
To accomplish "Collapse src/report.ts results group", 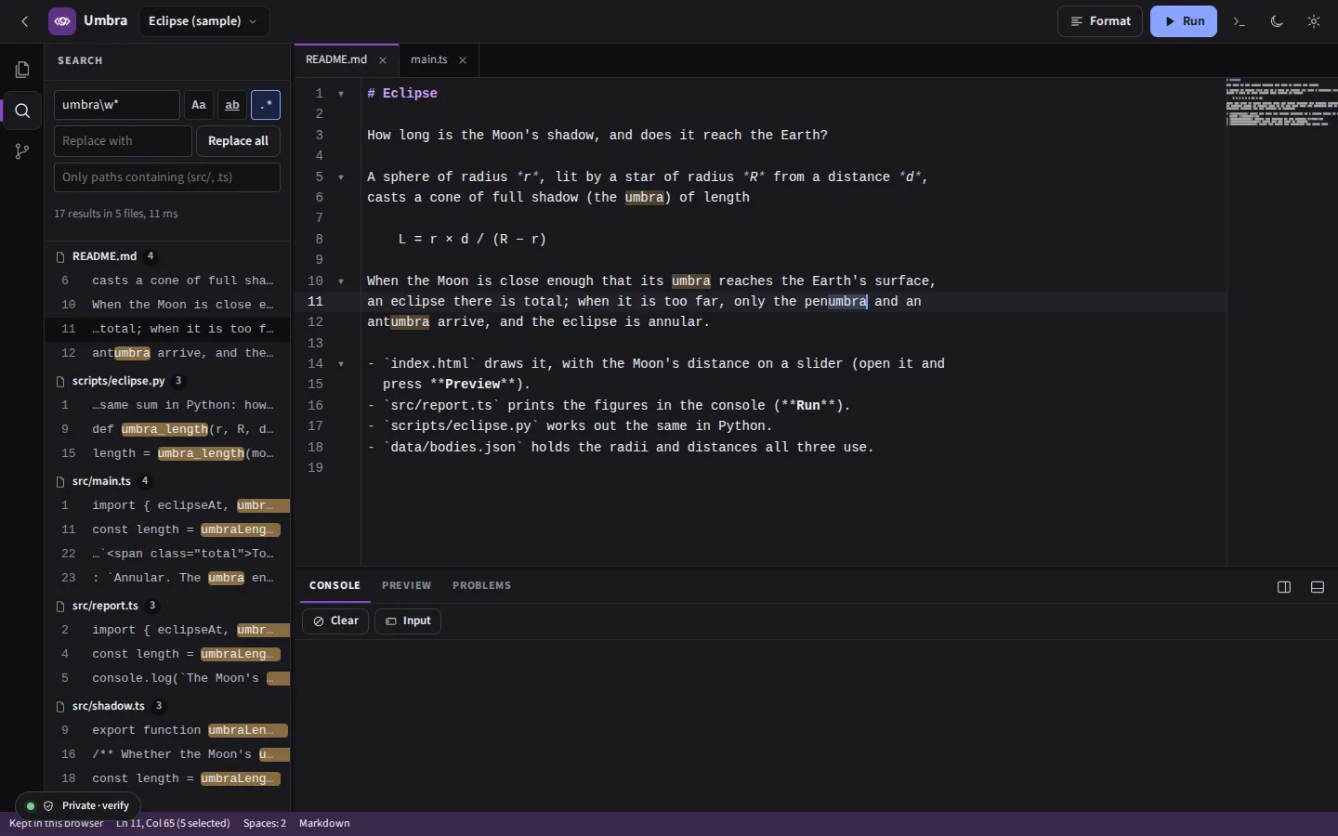I will [167, 606].
